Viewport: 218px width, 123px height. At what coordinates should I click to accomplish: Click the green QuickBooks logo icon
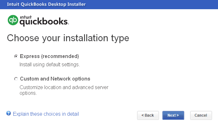[13, 20]
